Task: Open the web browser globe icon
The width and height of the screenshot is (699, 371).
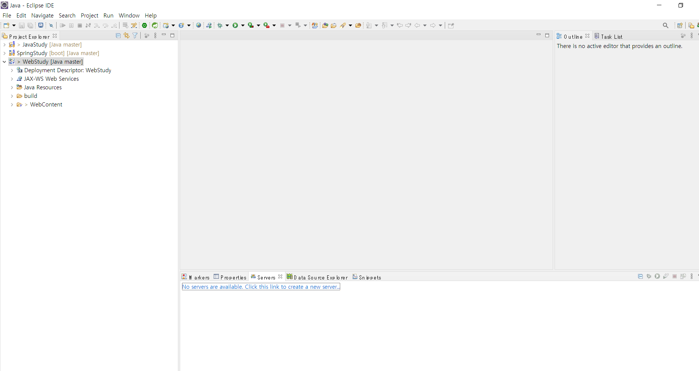Action: 198,25
